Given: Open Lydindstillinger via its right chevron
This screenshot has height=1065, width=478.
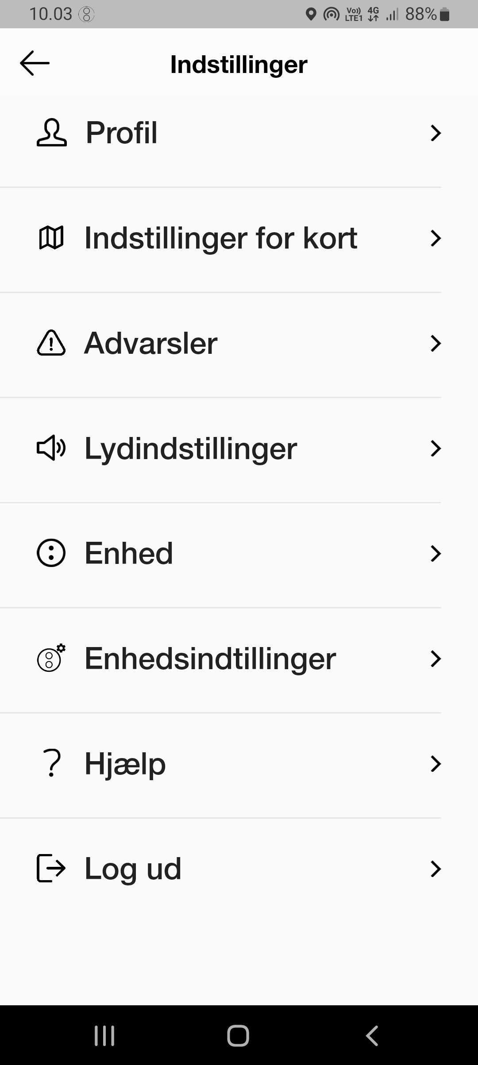Looking at the screenshot, I should (436, 448).
